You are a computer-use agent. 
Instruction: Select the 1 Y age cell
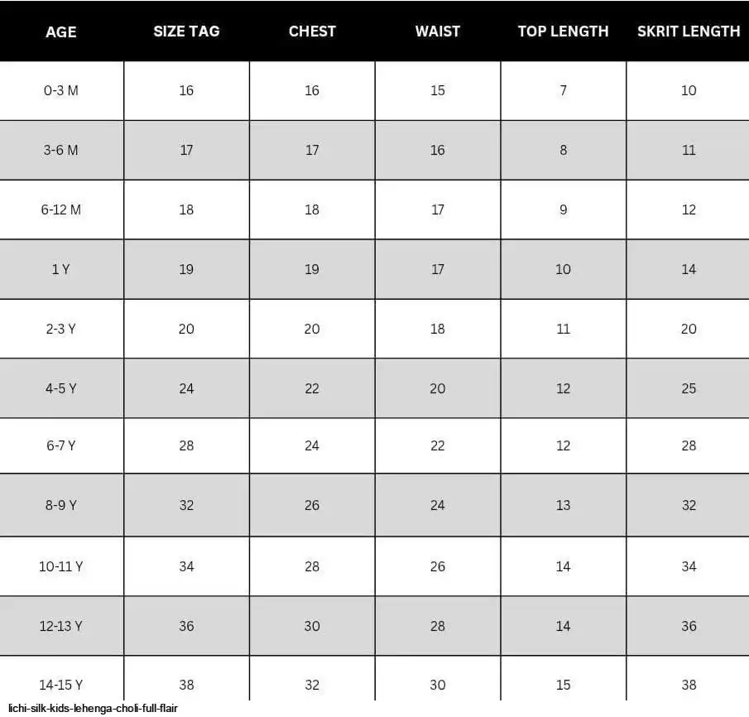pyautogui.click(x=61, y=269)
